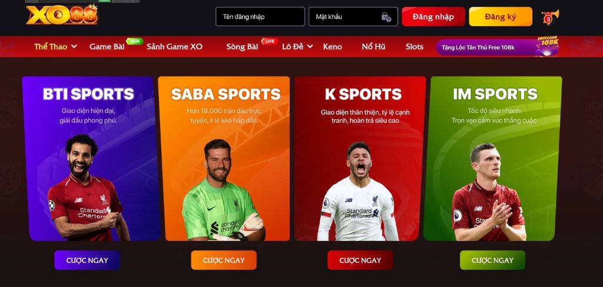The image size is (603, 287).
Task: Click the NEW badge on Game Bài
Action: pyautogui.click(x=134, y=41)
